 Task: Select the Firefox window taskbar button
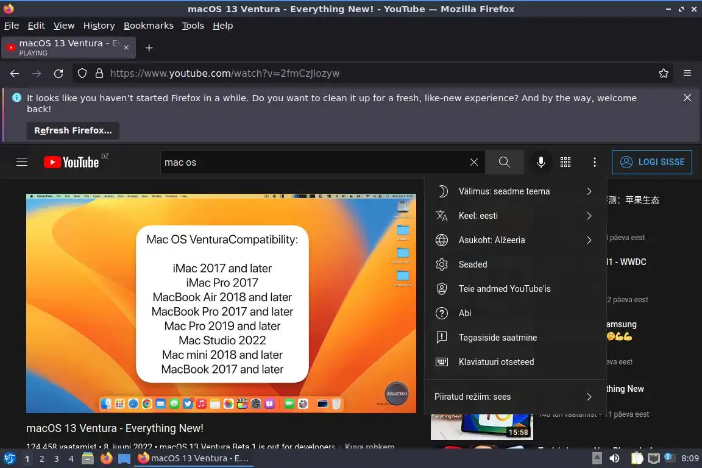pyautogui.click(x=193, y=458)
